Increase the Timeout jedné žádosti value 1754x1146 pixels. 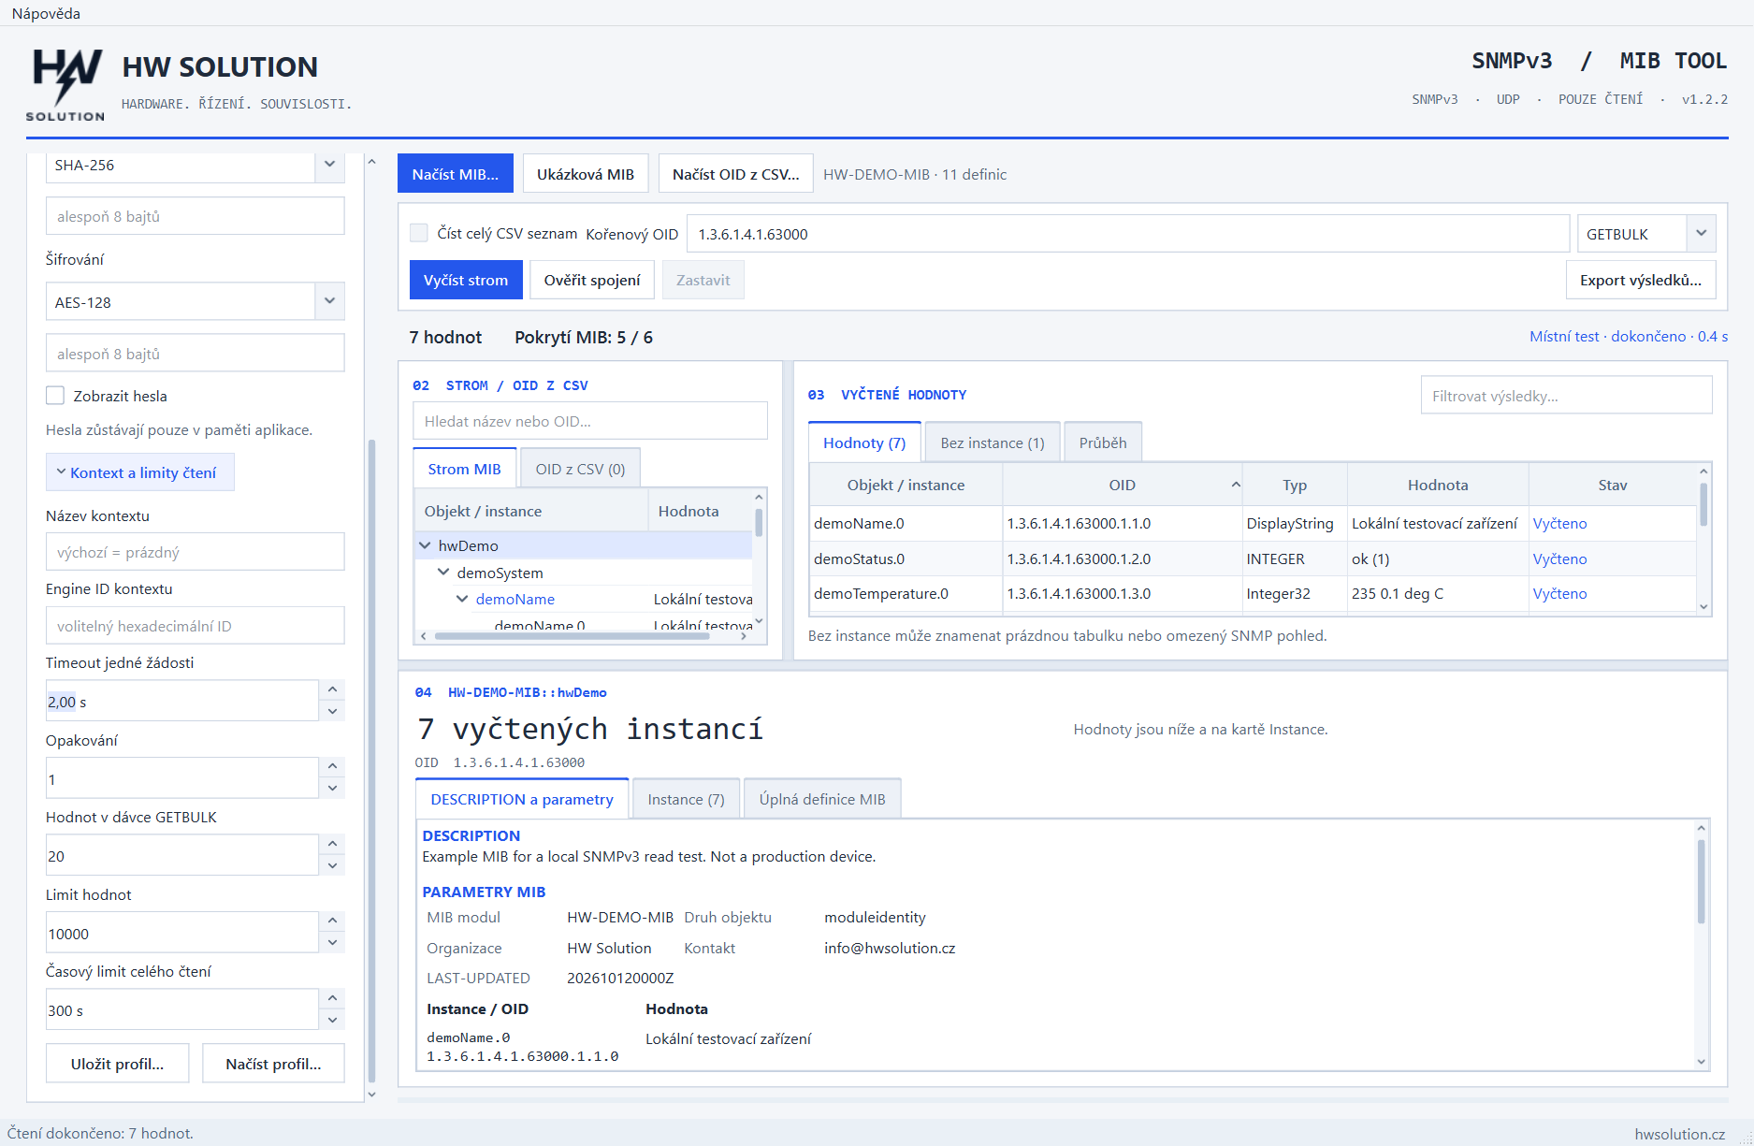(x=332, y=689)
